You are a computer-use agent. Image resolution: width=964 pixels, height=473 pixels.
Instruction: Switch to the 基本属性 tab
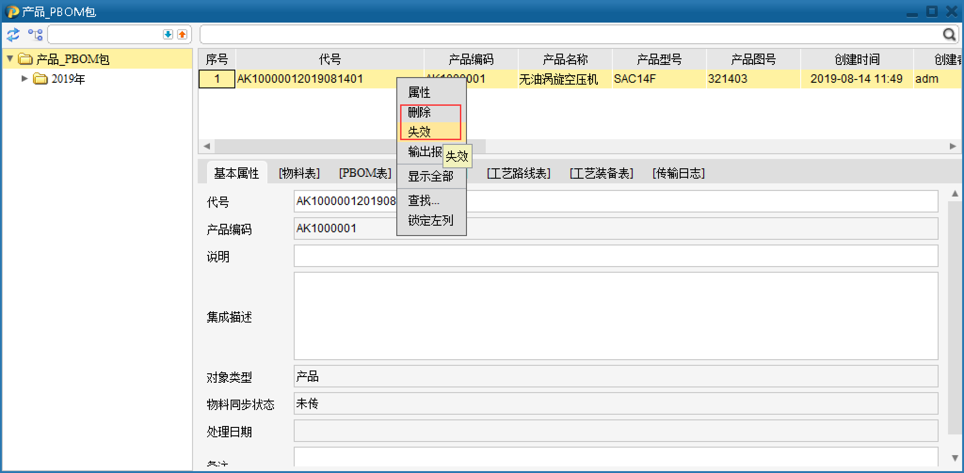coord(237,173)
